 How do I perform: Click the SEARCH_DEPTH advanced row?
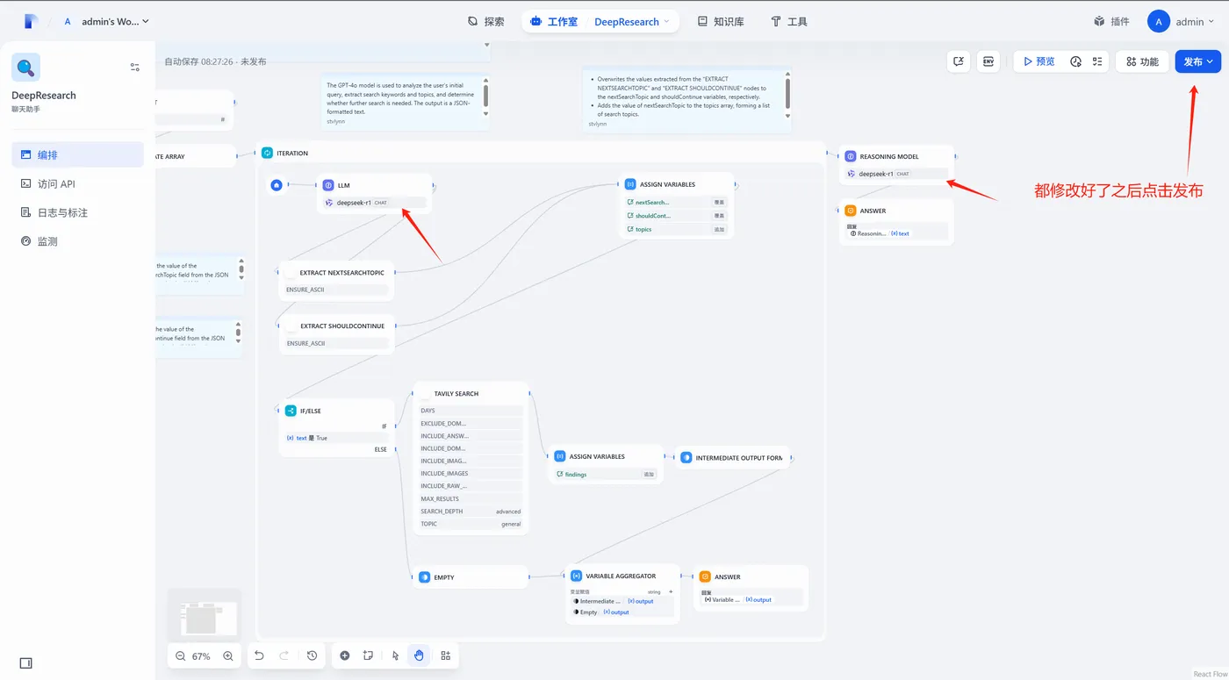(x=471, y=512)
